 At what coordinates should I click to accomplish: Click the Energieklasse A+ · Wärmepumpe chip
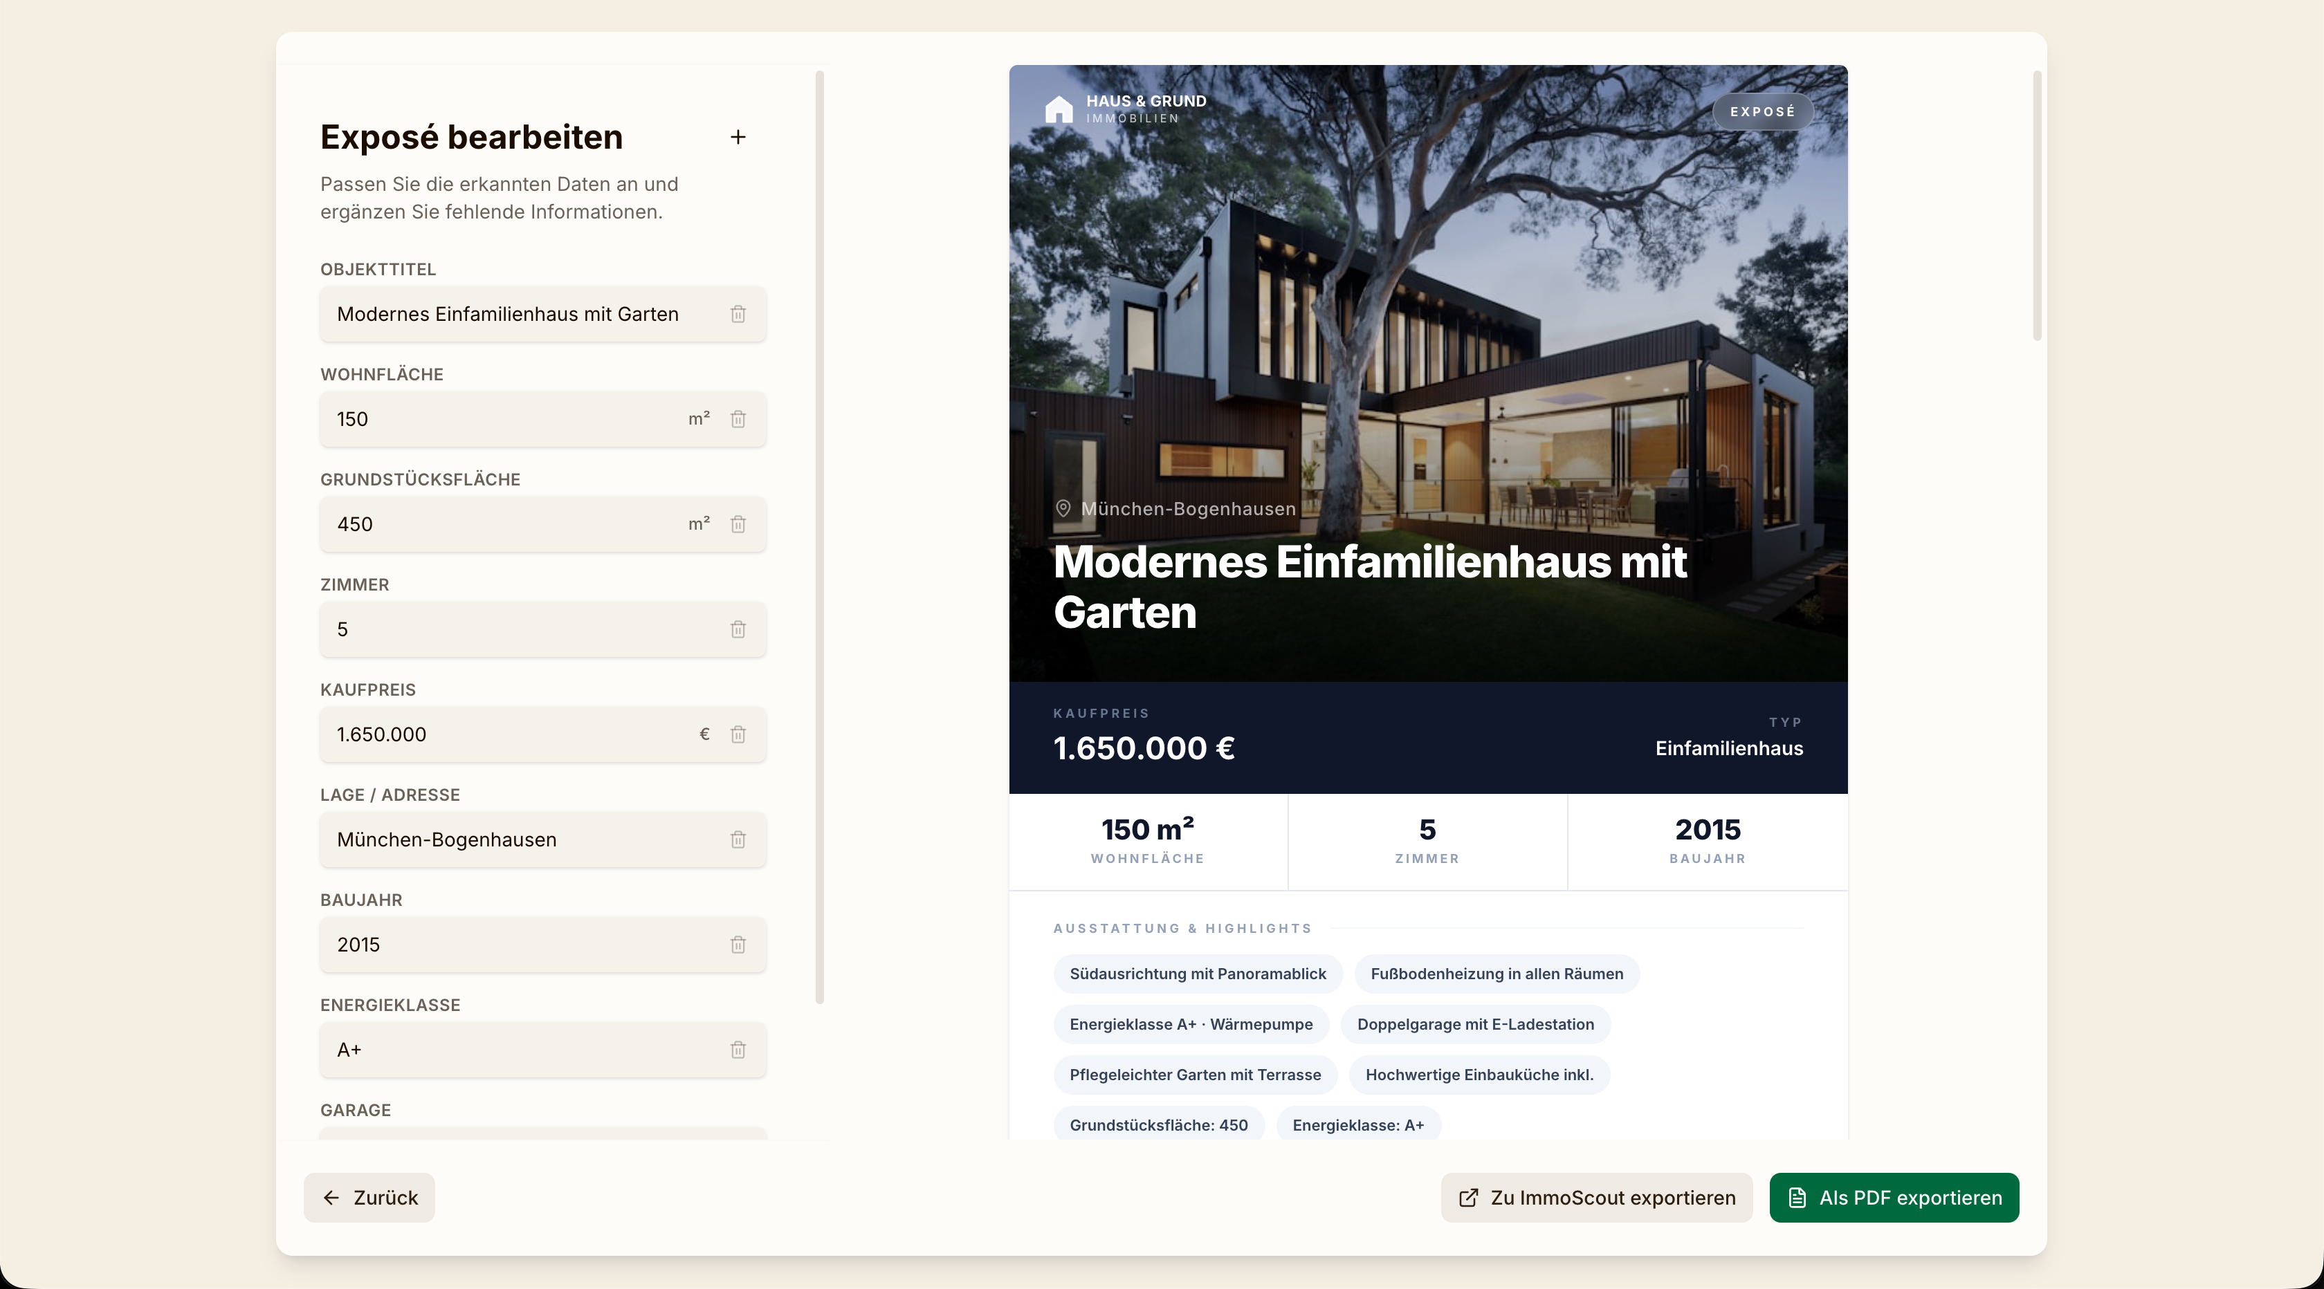1191,1025
